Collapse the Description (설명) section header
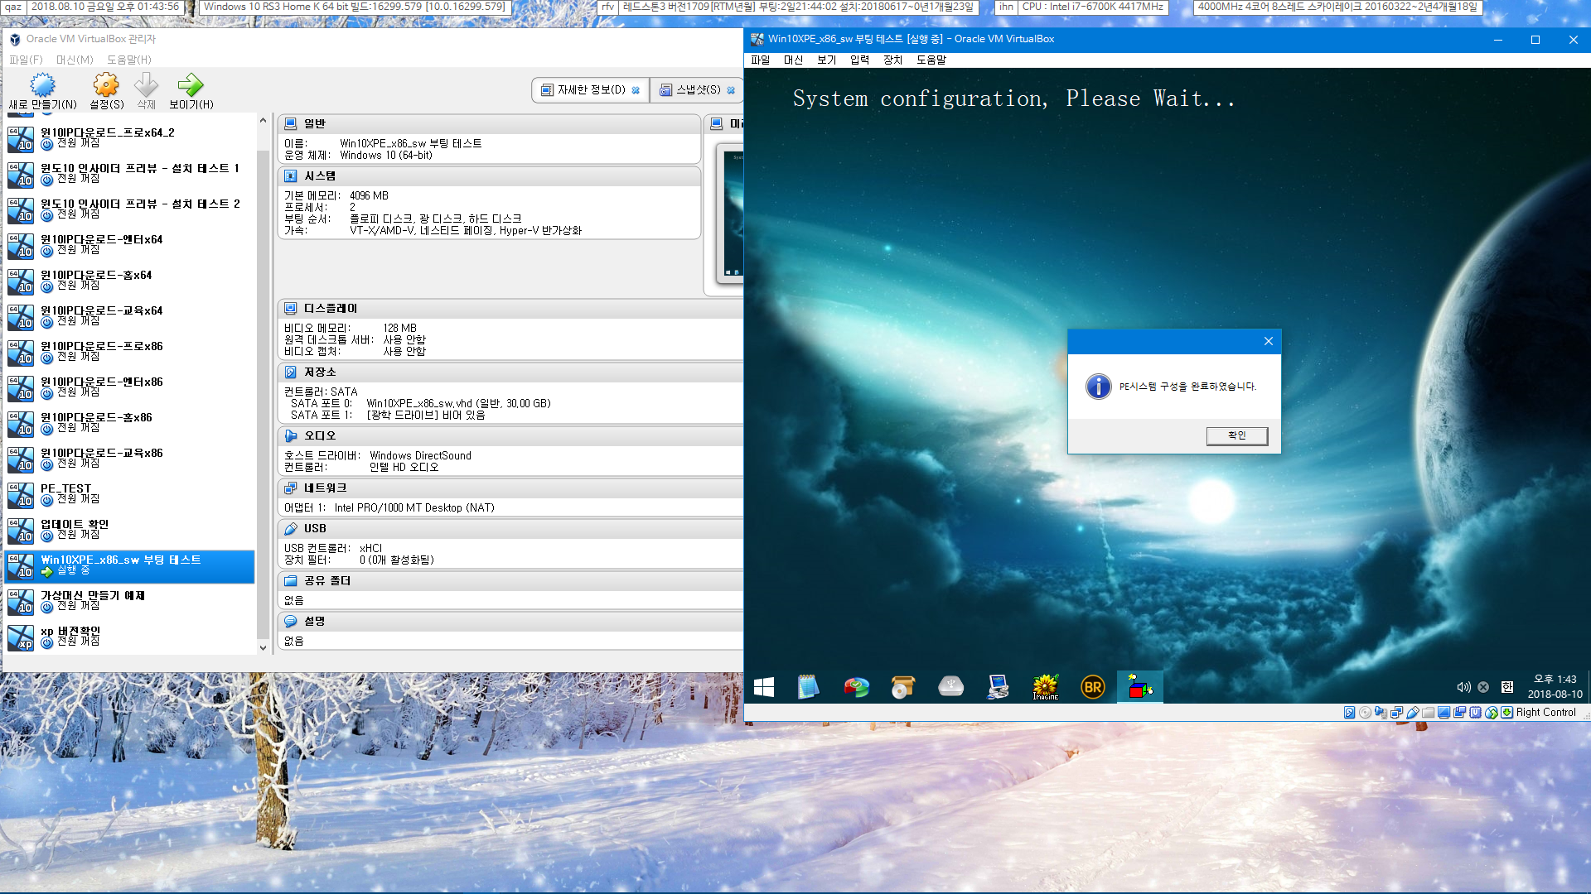The height and width of the screenshot is (894, 1591). 510,621
